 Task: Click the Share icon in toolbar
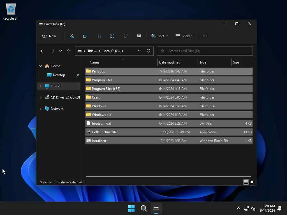pyautogui.click(x=126, y=36)
